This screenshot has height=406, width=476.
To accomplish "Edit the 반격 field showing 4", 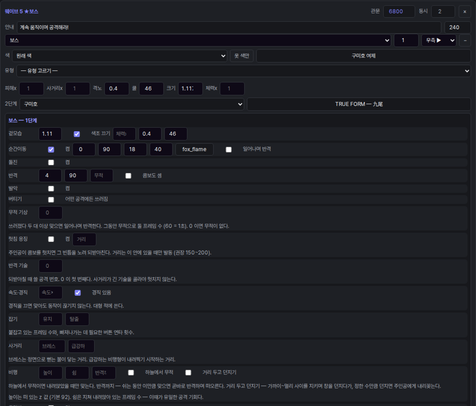I will pos(50,175).
